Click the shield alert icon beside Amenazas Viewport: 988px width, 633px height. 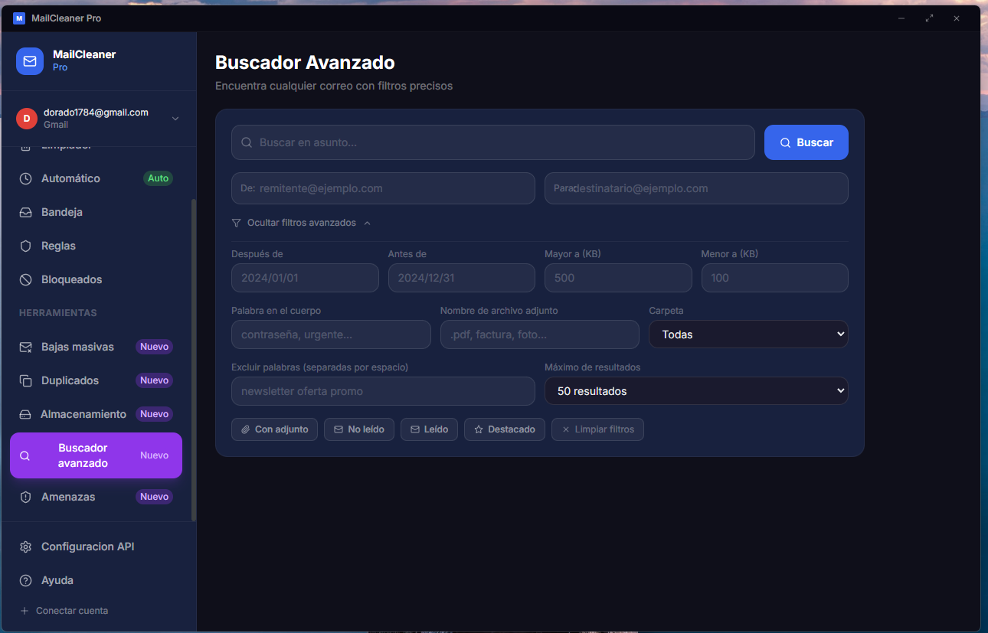(26, 497)
